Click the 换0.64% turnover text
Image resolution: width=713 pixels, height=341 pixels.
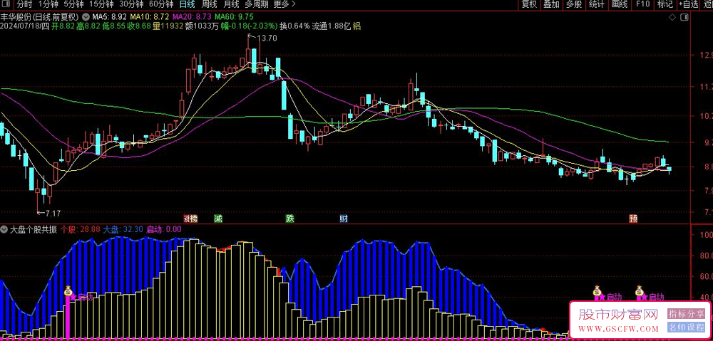[x=294, y=26]
